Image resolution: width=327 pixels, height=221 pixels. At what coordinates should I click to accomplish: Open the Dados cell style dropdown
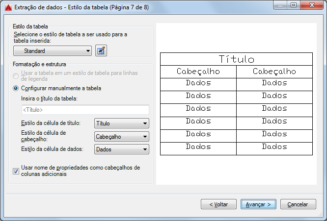pyautogui.click(x=121, y=149)
